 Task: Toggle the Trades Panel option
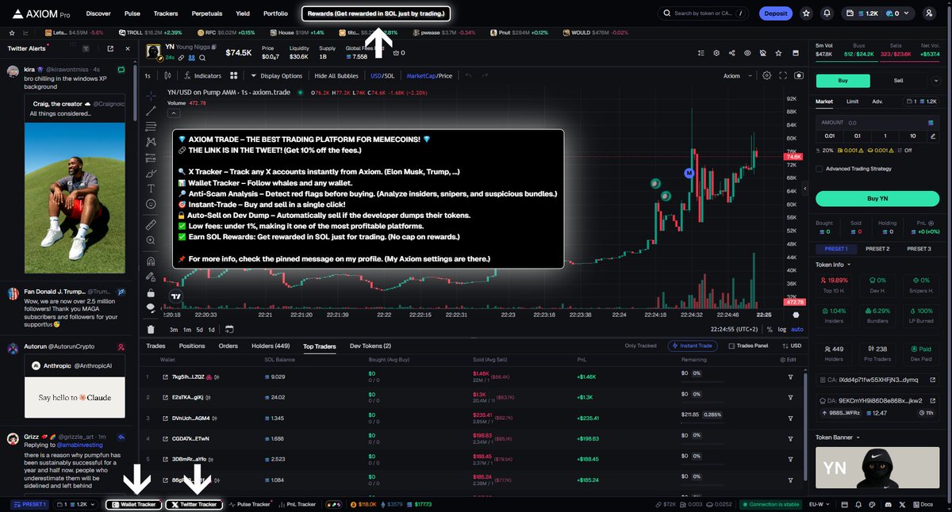coord(747,346)
